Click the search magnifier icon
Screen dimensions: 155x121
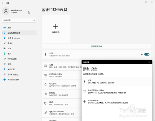click(x=34, y=20)
